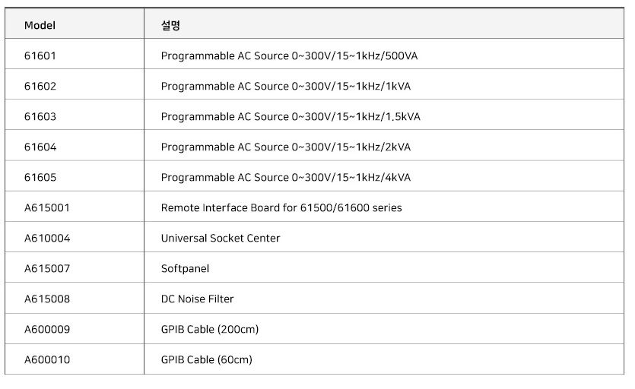Select the 500VA AC Source description

pos(289,56)
